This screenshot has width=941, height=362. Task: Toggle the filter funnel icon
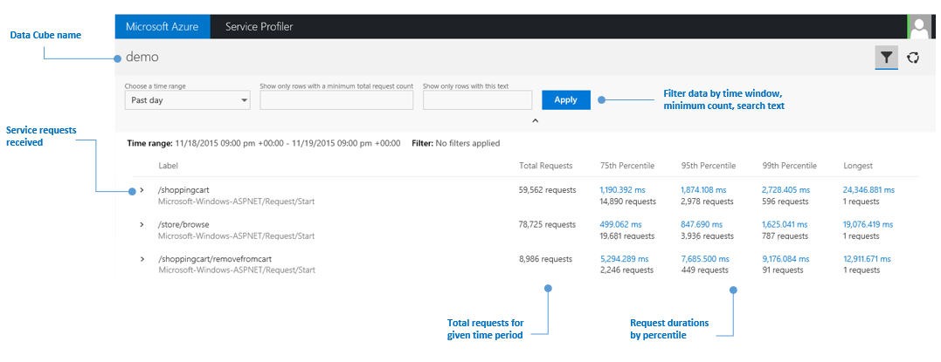886,58
